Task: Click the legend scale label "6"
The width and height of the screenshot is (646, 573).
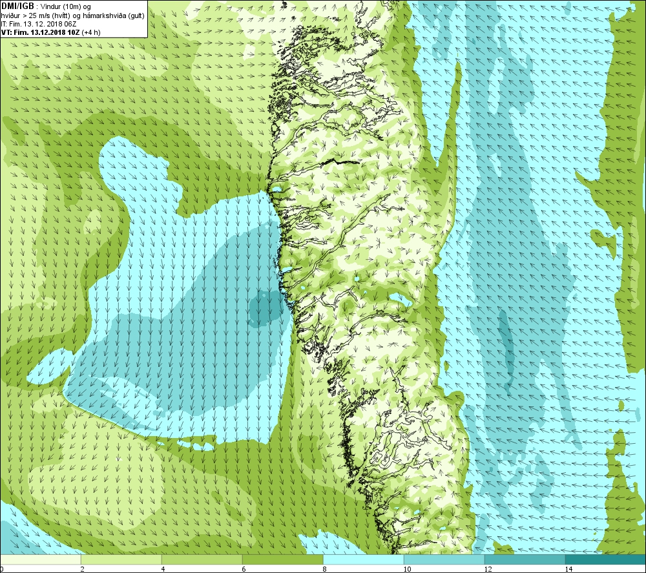Action: [244, 569]
